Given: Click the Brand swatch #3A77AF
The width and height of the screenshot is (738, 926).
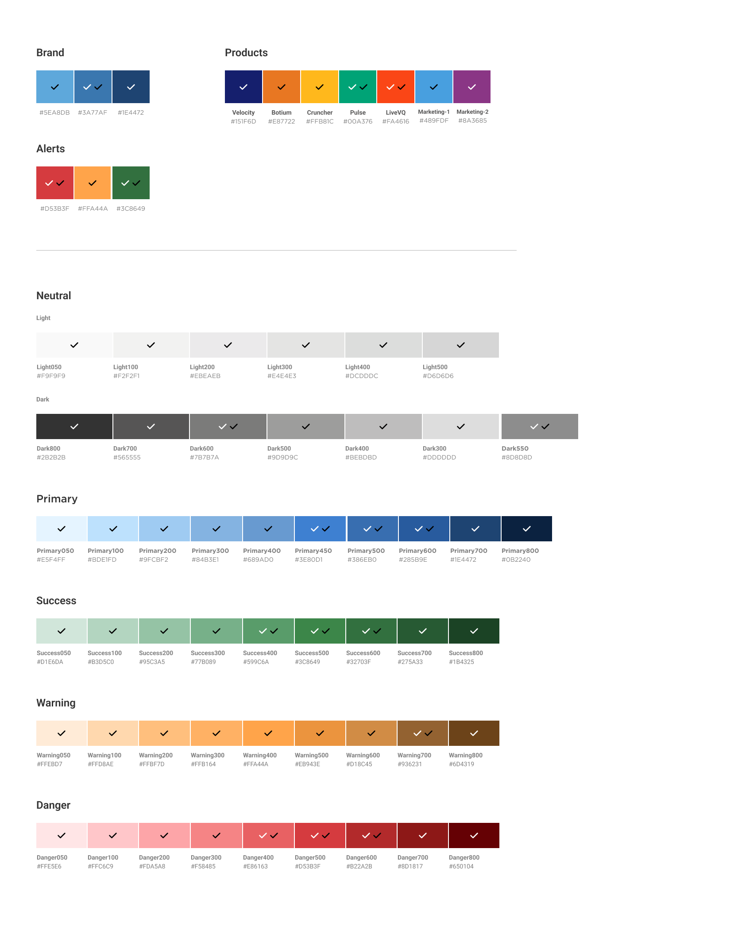Looking at the screenshot, I should 93,87.
